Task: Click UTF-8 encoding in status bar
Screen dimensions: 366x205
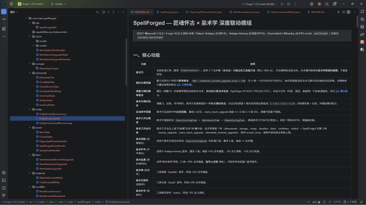Action: [337, 202]
